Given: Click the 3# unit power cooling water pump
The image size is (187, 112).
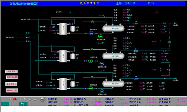Looking at the screenshot, I should [102, 91].
